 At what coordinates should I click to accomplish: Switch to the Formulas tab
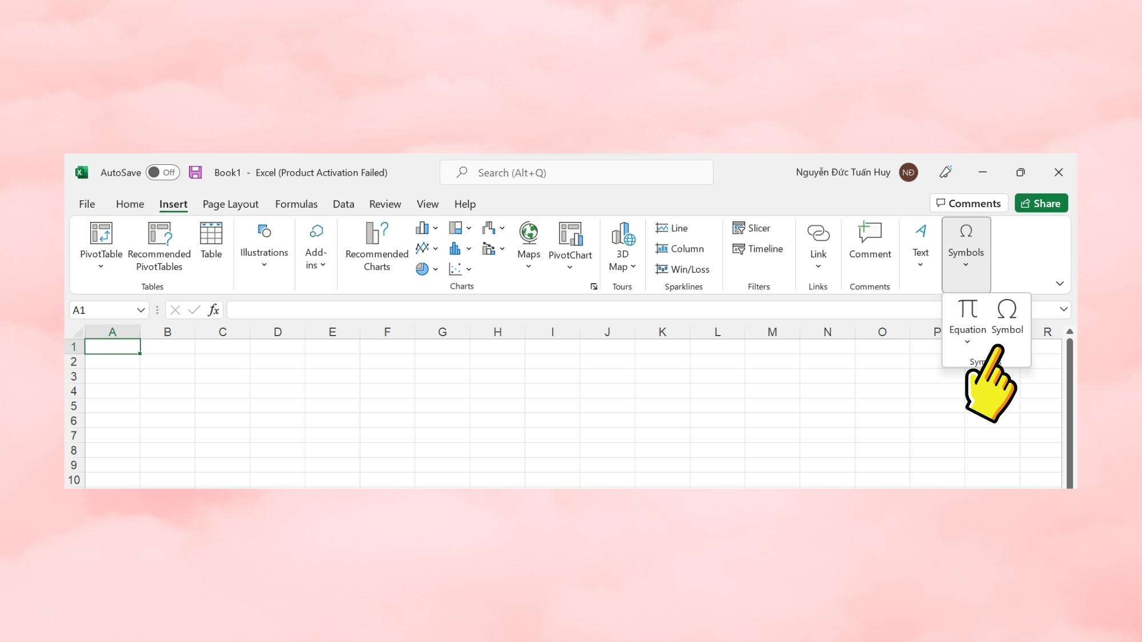tap(296, 204)
